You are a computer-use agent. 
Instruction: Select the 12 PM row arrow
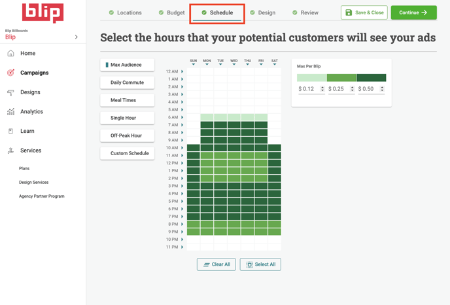coord(182,163)
